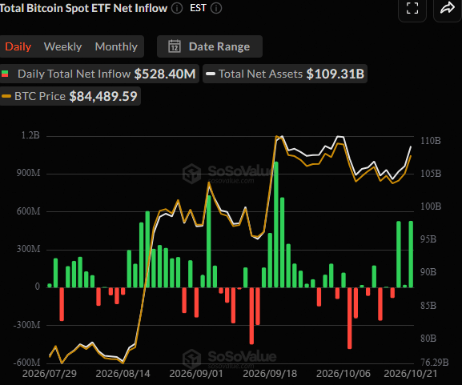Viewport: 462px width, 385px height.
Task: Switch to the Weekly tab
Action: (x=62, y=46)
